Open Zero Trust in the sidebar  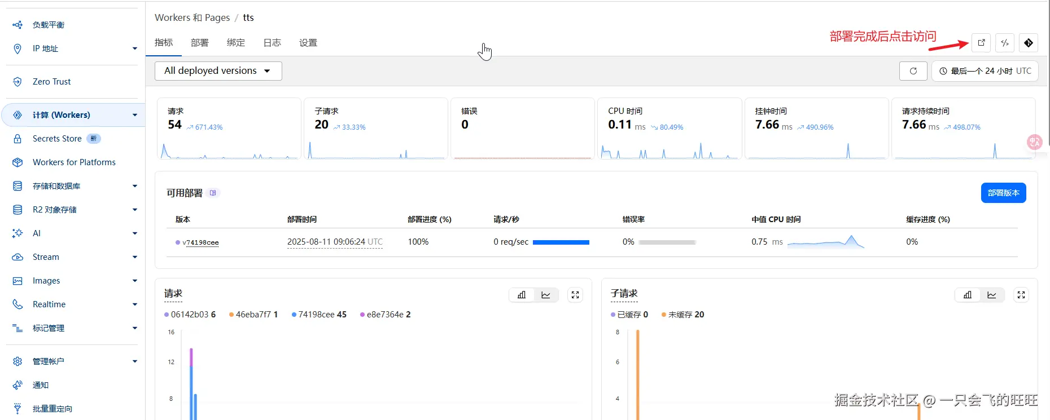tap(52, 82)
